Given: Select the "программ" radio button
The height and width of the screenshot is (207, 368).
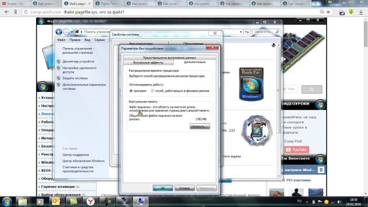Looking at the screenshot, I should pos(131,91).
